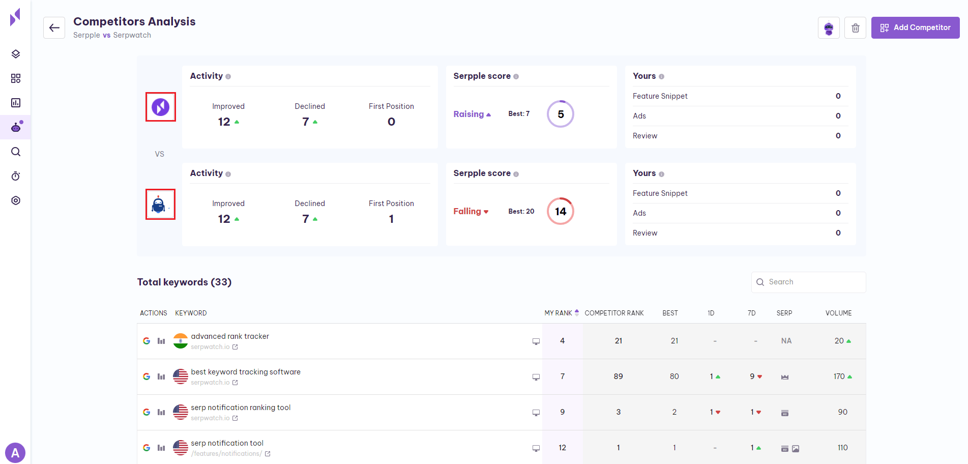Click the score circle showing 14
This screenshot has height=464, width=968.
(x=560, y=211)
